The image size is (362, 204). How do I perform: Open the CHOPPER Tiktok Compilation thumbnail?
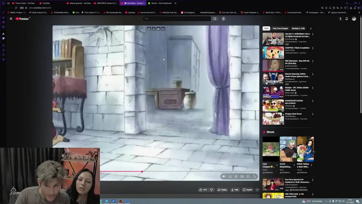pyautogui.click(x=273, y=52)
